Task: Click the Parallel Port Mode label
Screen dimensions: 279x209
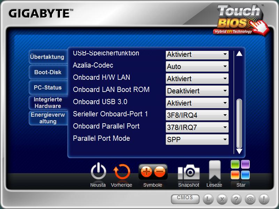Action: click(x=101, y=138)
